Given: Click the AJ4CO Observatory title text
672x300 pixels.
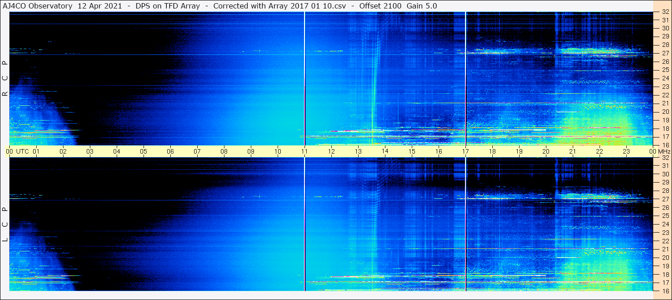Looking at the screenshot, I should click(38, 6).
